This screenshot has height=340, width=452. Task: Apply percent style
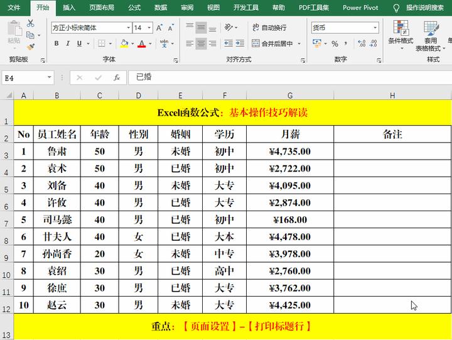[335, 44]
